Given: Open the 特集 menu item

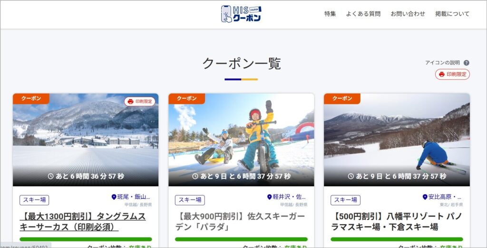Looking at the screenshot, I should (x=330, y=14).
